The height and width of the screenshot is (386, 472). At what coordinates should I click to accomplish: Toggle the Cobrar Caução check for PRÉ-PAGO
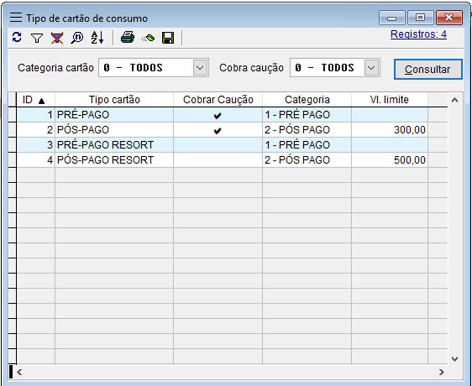coord(217,115)
